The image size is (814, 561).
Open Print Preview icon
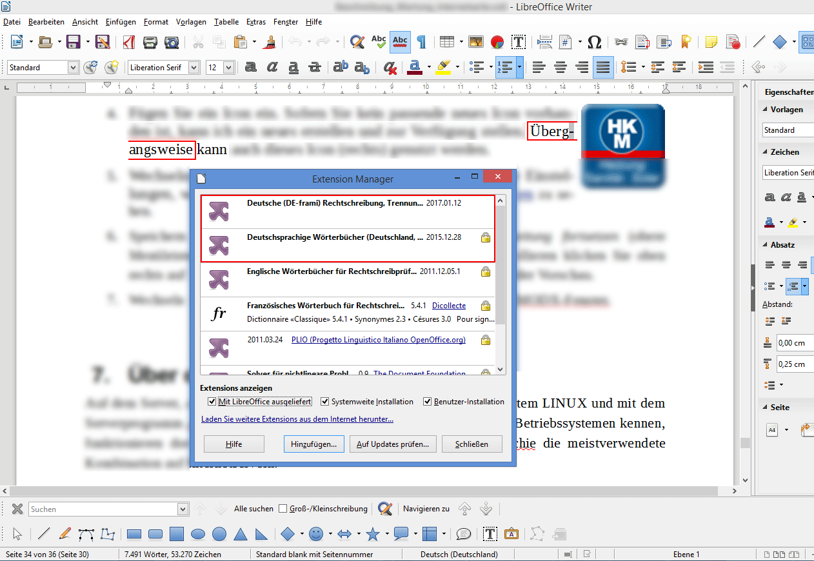pyautogui.click(x=172, y=43)
